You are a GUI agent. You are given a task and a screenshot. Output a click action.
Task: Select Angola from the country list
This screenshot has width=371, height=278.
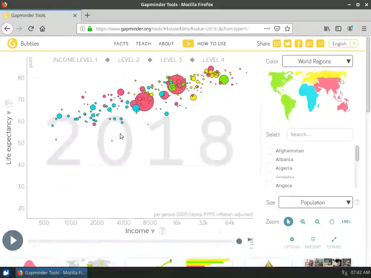tap(270, 185)
